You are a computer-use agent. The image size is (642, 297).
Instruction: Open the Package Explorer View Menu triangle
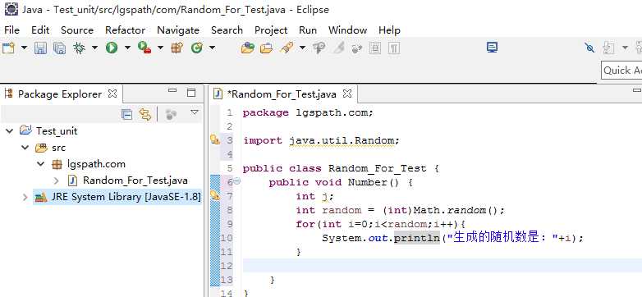(195, 112)
